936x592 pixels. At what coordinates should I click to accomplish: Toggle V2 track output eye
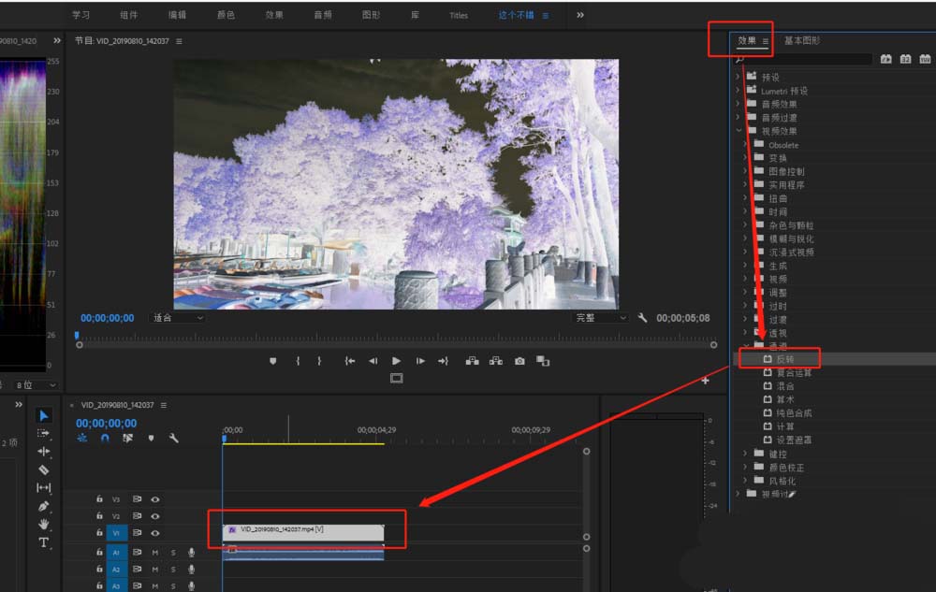[x=155, y=515]
